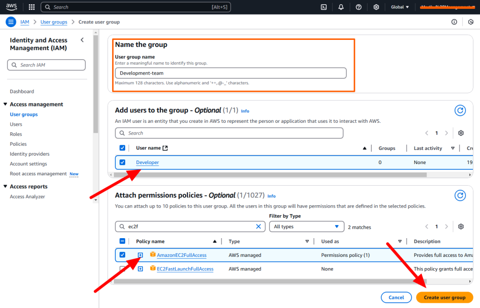Viewport: 480px width, 308px height.
Task: Open the help question mark icon
Action: pos(359,7)
